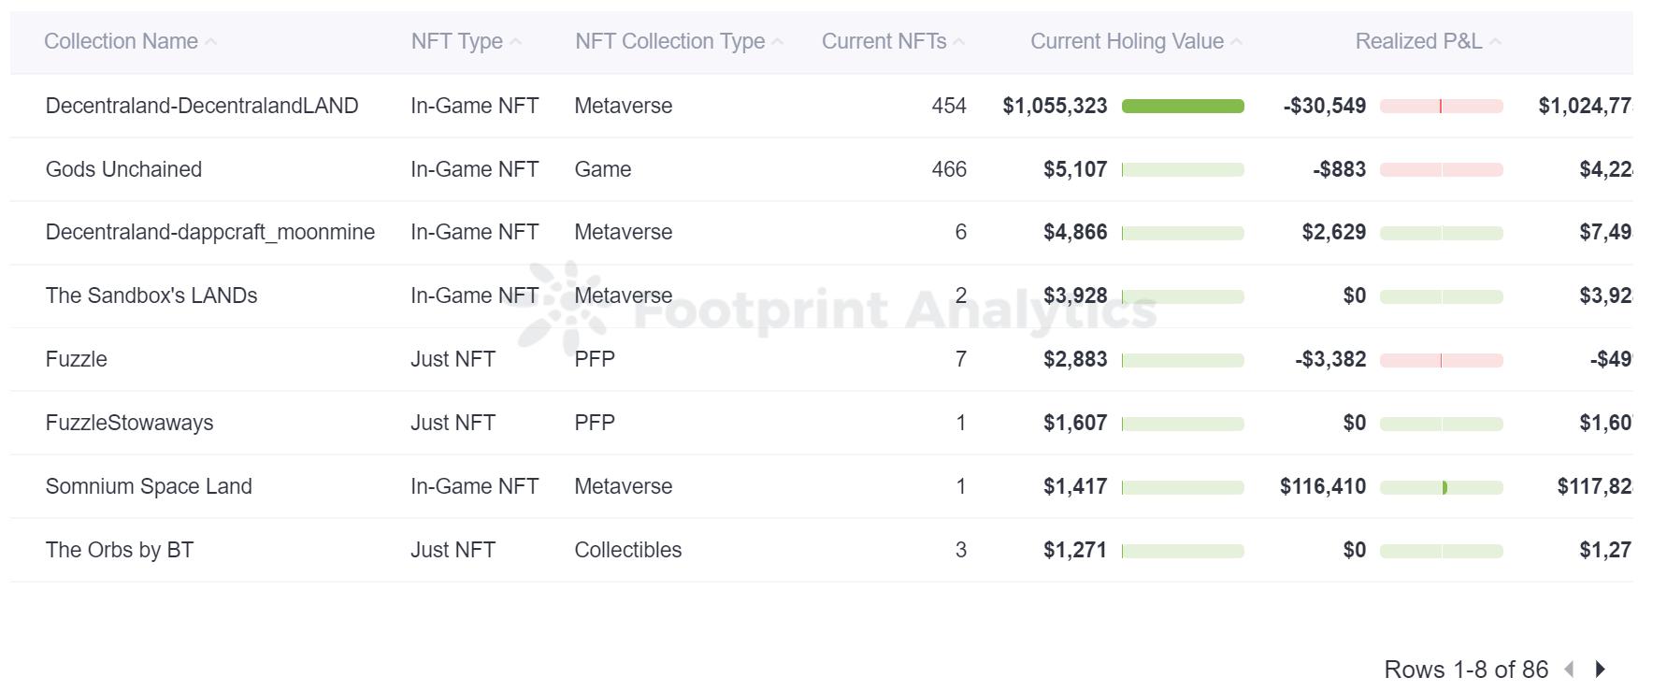Click the Fuzzle collection name
The height and width of the screenshot is (692, 1667).
[77, 359]
